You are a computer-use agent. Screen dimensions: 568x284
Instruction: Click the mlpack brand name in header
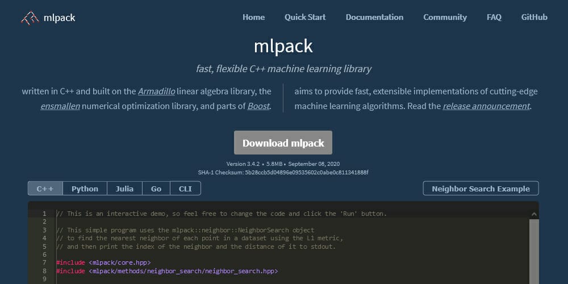(60, 18)
